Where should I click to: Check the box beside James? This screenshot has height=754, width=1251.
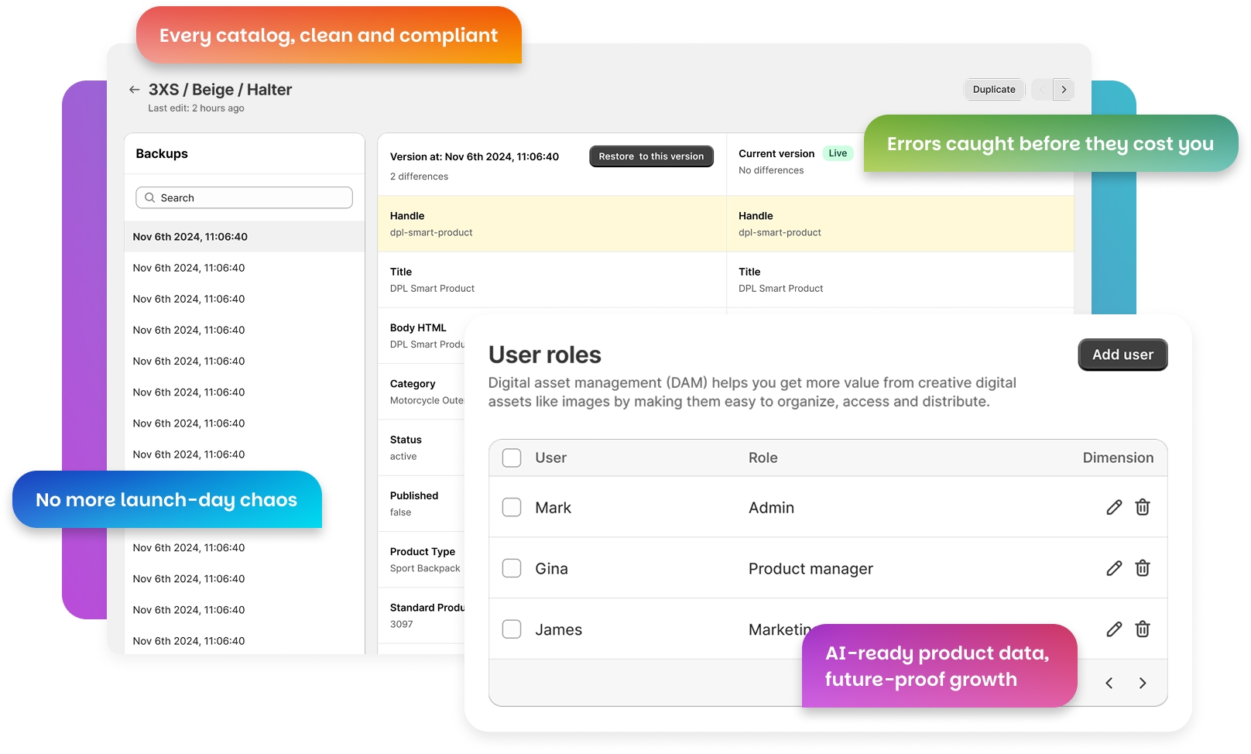pos(512,629)
